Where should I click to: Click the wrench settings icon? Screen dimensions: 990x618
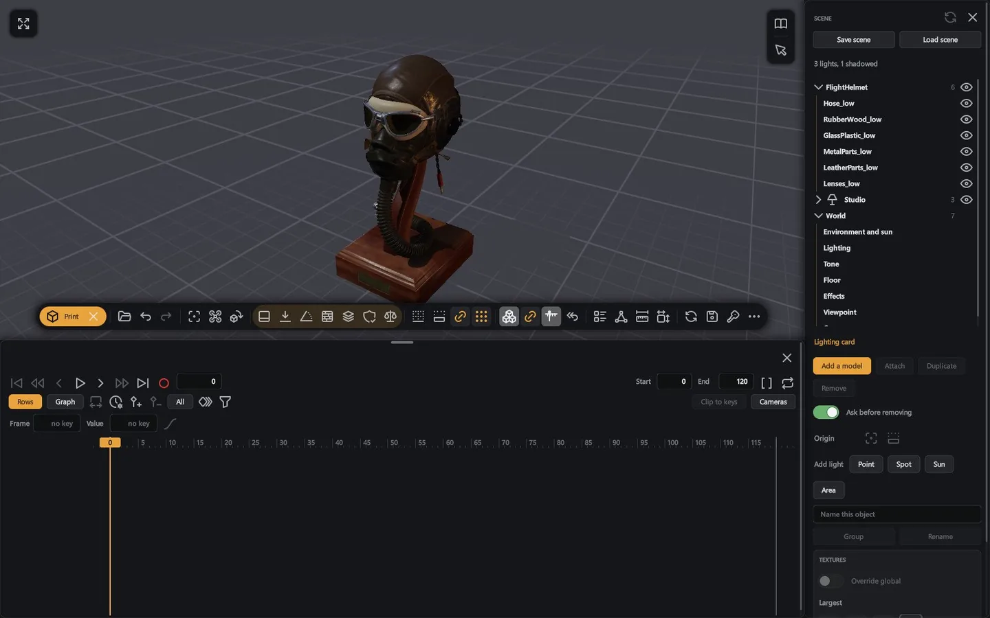[734, 317]
